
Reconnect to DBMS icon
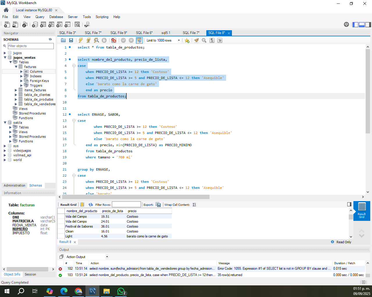87,25
